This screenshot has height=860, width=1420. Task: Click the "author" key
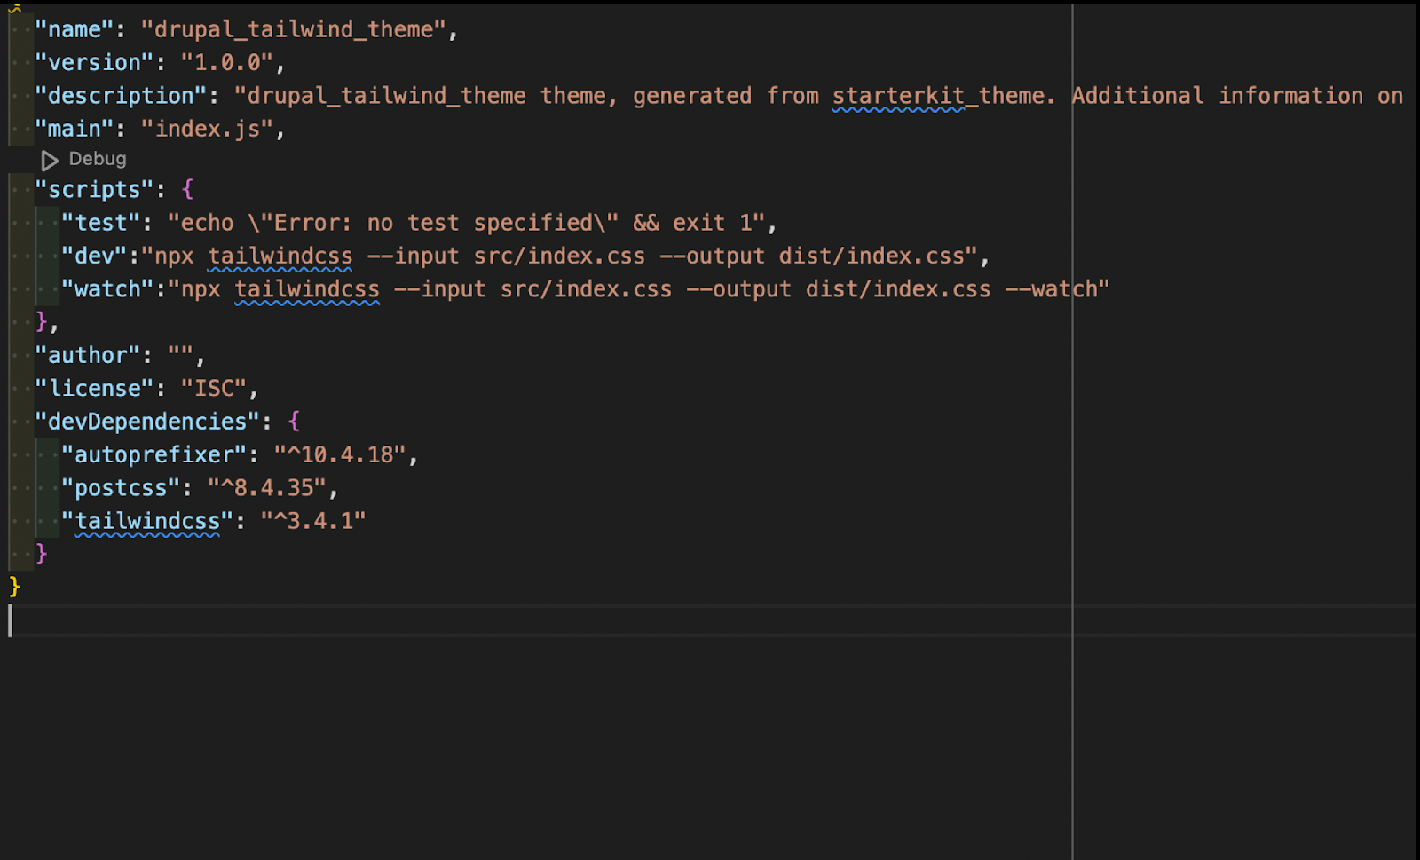click(88, 356)
